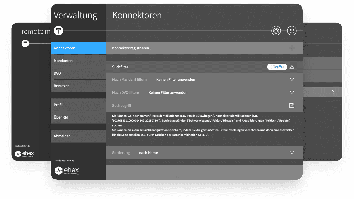The height and width of the screenshot is (199, 354).
Task: Click the plus icon to register a Konnektor
Action: click(x=292, y=48)
